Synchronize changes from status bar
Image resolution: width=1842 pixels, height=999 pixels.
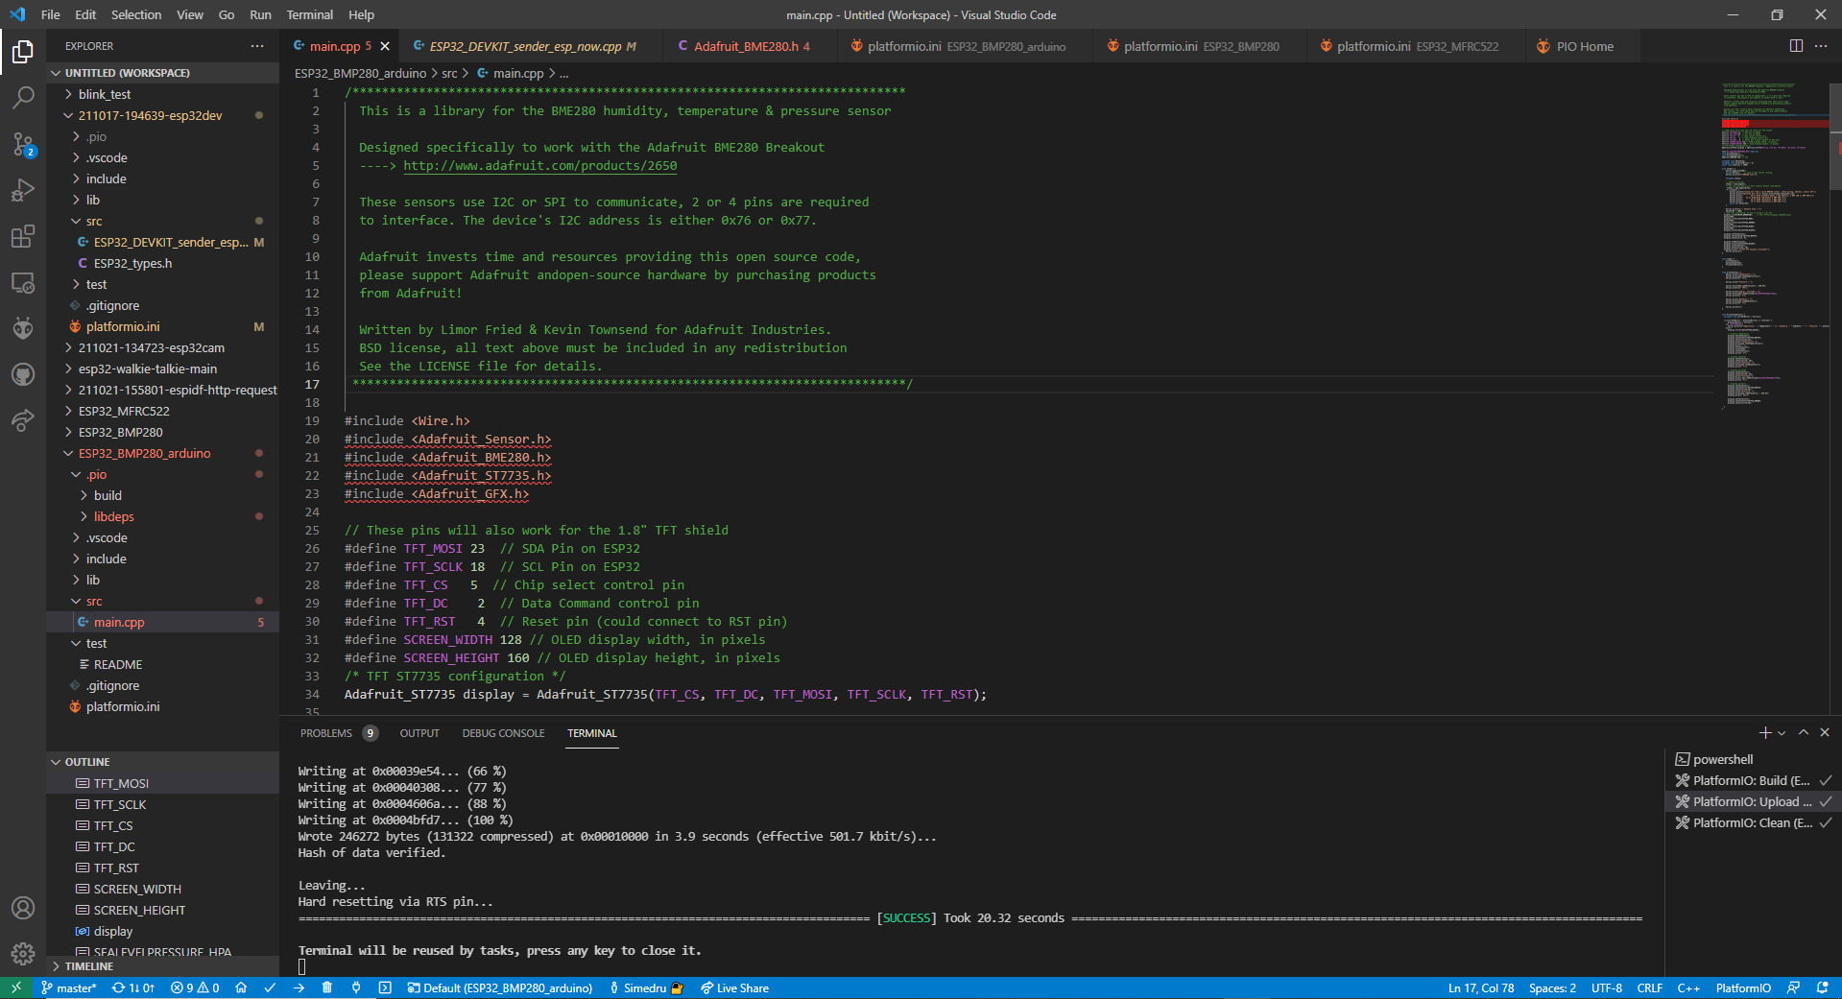[x=133, y=987]
